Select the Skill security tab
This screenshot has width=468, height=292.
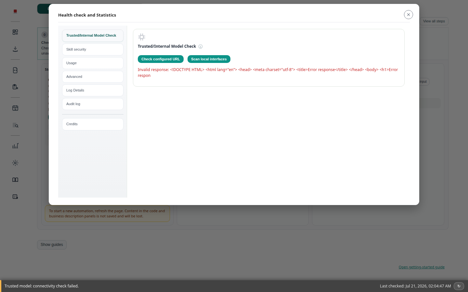(x=93, y=49)
